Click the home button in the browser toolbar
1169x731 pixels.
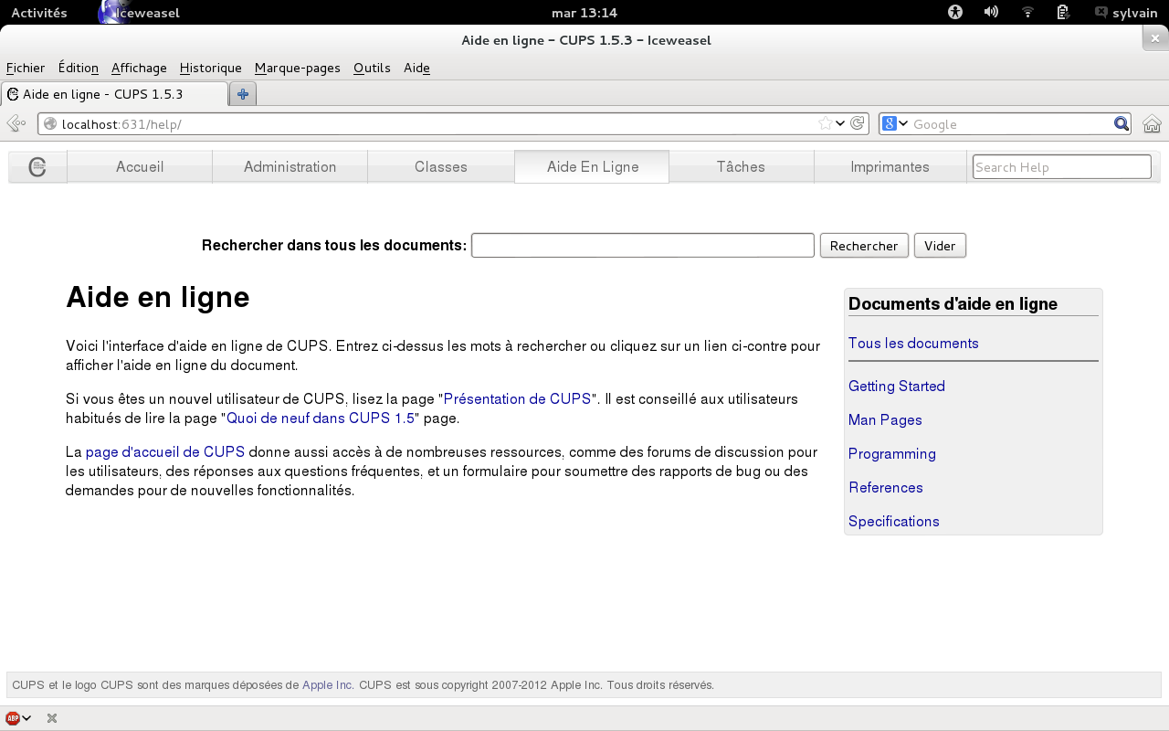click(x=1152, y=124)
